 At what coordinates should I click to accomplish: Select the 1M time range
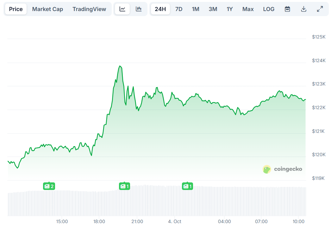[x=196, y=9]
